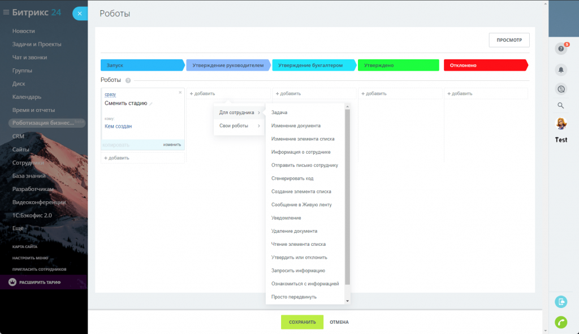This screenshot has width=579, height=334.
Task: Expand the Свои роботы submenu
Action: (239, 125)
